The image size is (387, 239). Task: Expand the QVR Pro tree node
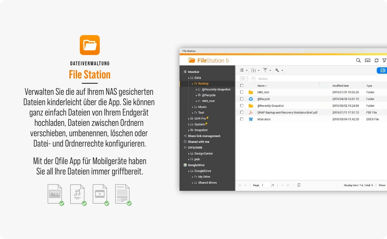[189, 119]
